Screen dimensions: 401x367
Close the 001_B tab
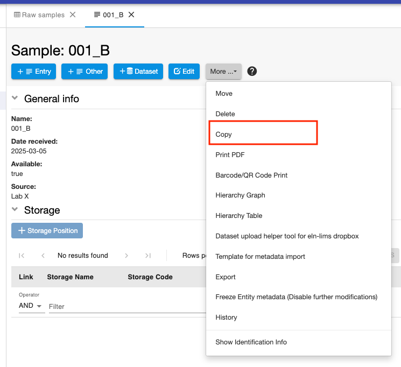(x=131, y=15)
